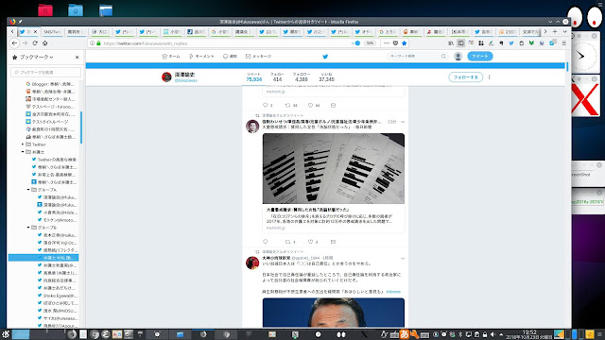
Task: Switch to the SNS/Twitter tab
Action: (x=52, y=31)
